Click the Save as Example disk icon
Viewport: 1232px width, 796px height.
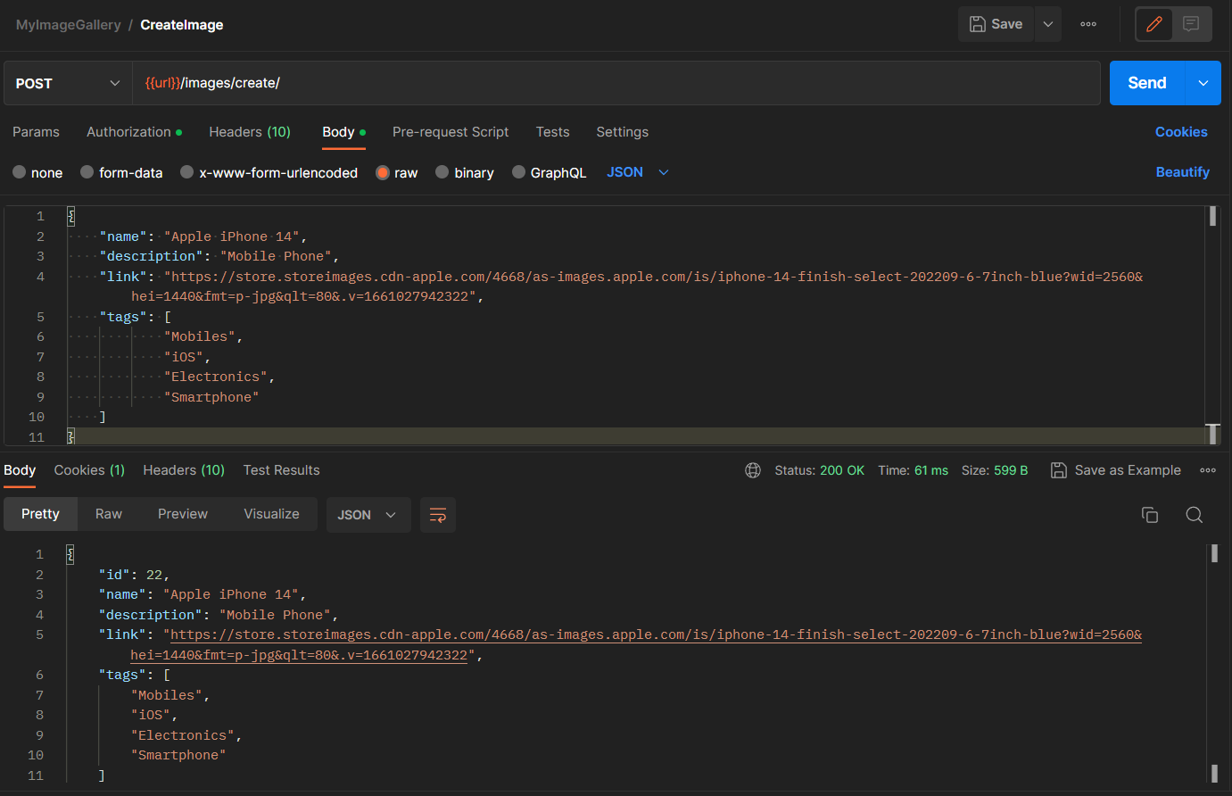pos(1059,470)
